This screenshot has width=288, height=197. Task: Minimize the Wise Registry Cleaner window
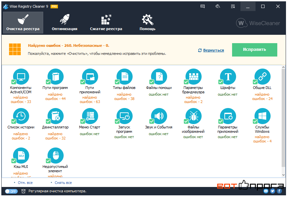pyautogui.click(x=248, y=6)
